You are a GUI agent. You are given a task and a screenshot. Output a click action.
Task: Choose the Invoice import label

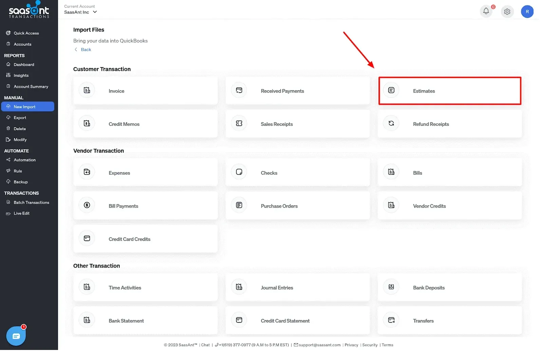(x=116, y=91)
